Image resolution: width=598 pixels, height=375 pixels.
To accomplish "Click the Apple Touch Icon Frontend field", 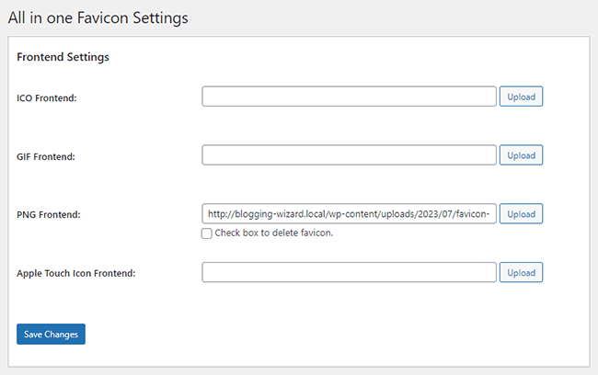I will (x=349, y=273).
